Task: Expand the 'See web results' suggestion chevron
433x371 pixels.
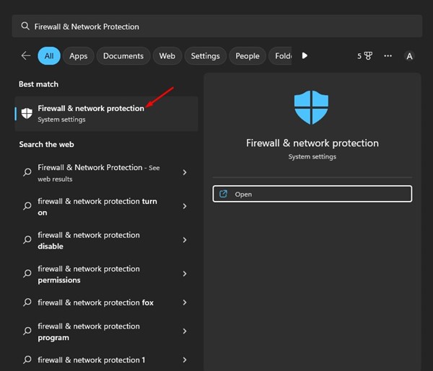Action: point(185,173)
